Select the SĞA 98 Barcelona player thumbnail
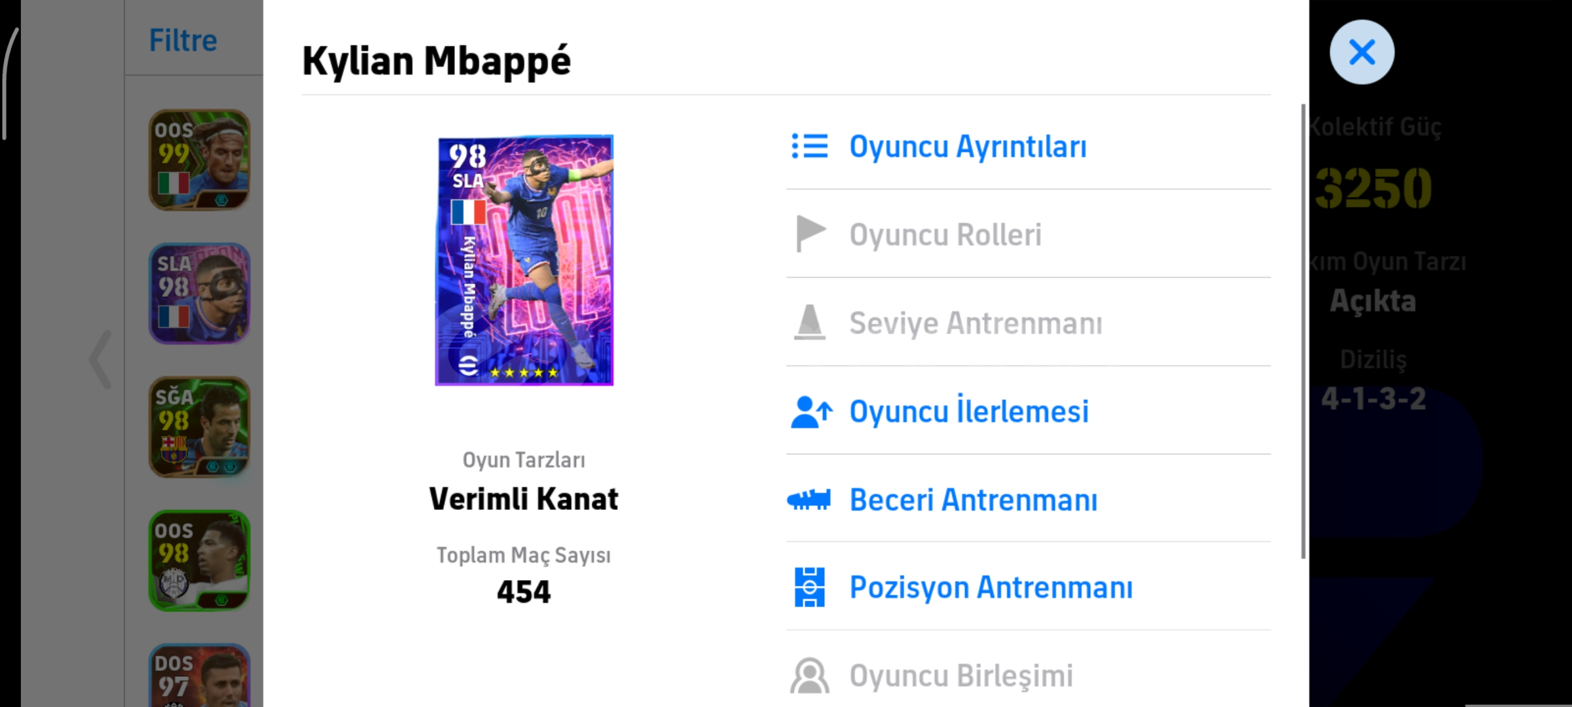 click(x=199, y=427)
